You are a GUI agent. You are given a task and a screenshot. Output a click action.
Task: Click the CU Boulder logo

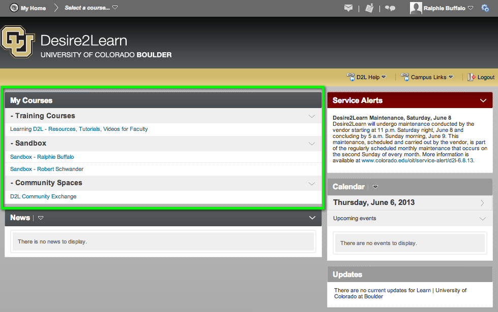coord(18,42)
